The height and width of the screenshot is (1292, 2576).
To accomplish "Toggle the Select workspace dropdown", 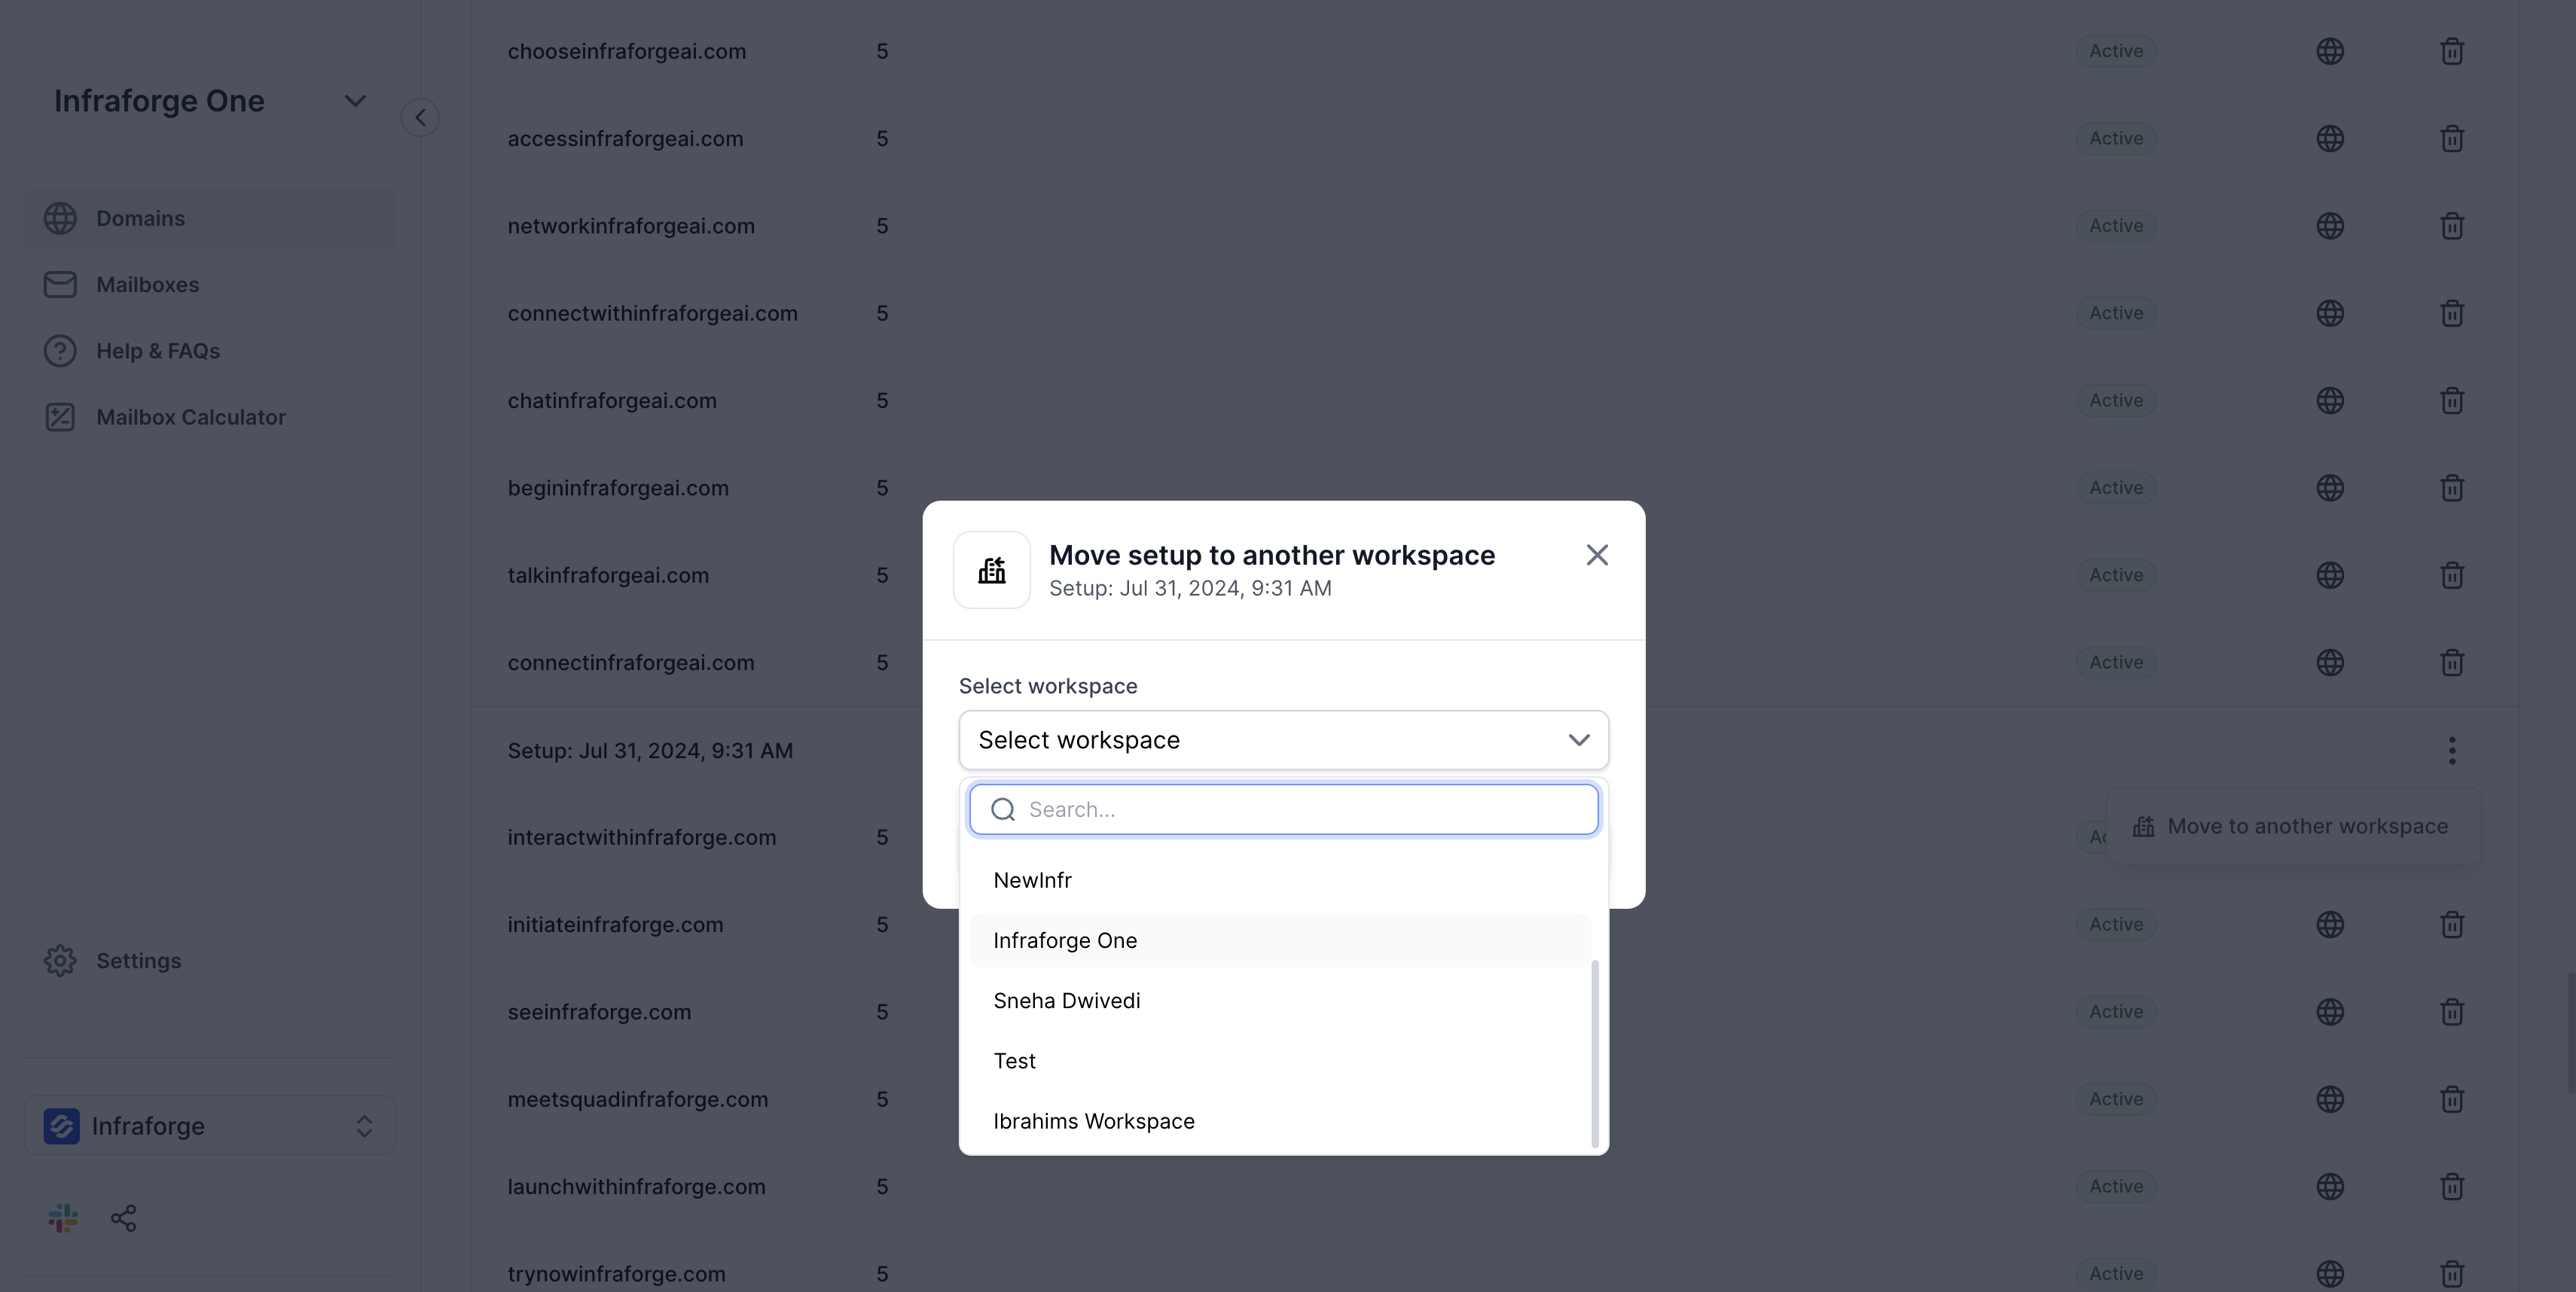I will point(1284,740).
